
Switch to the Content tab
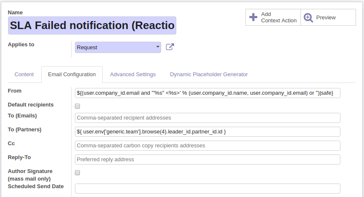tap(24, 75)
